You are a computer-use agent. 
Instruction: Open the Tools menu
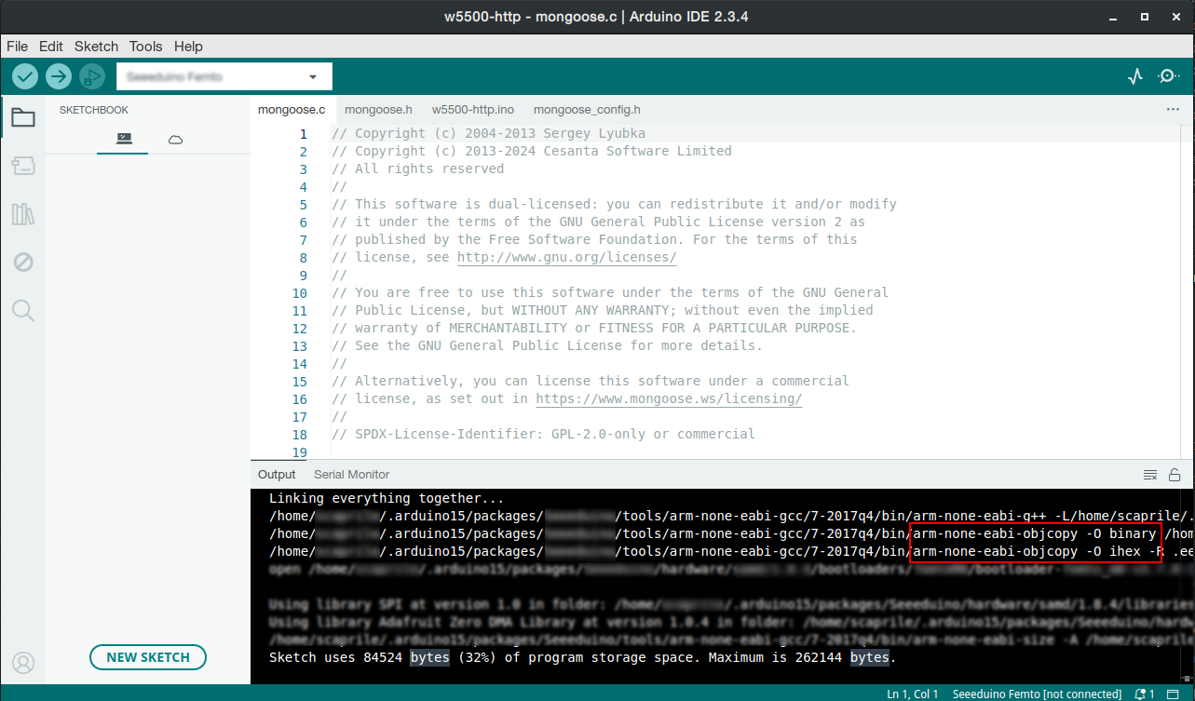point(146,46)
